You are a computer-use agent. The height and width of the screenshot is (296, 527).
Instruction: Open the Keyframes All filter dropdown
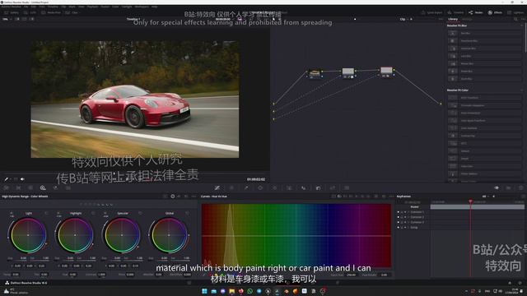[485, 197]
